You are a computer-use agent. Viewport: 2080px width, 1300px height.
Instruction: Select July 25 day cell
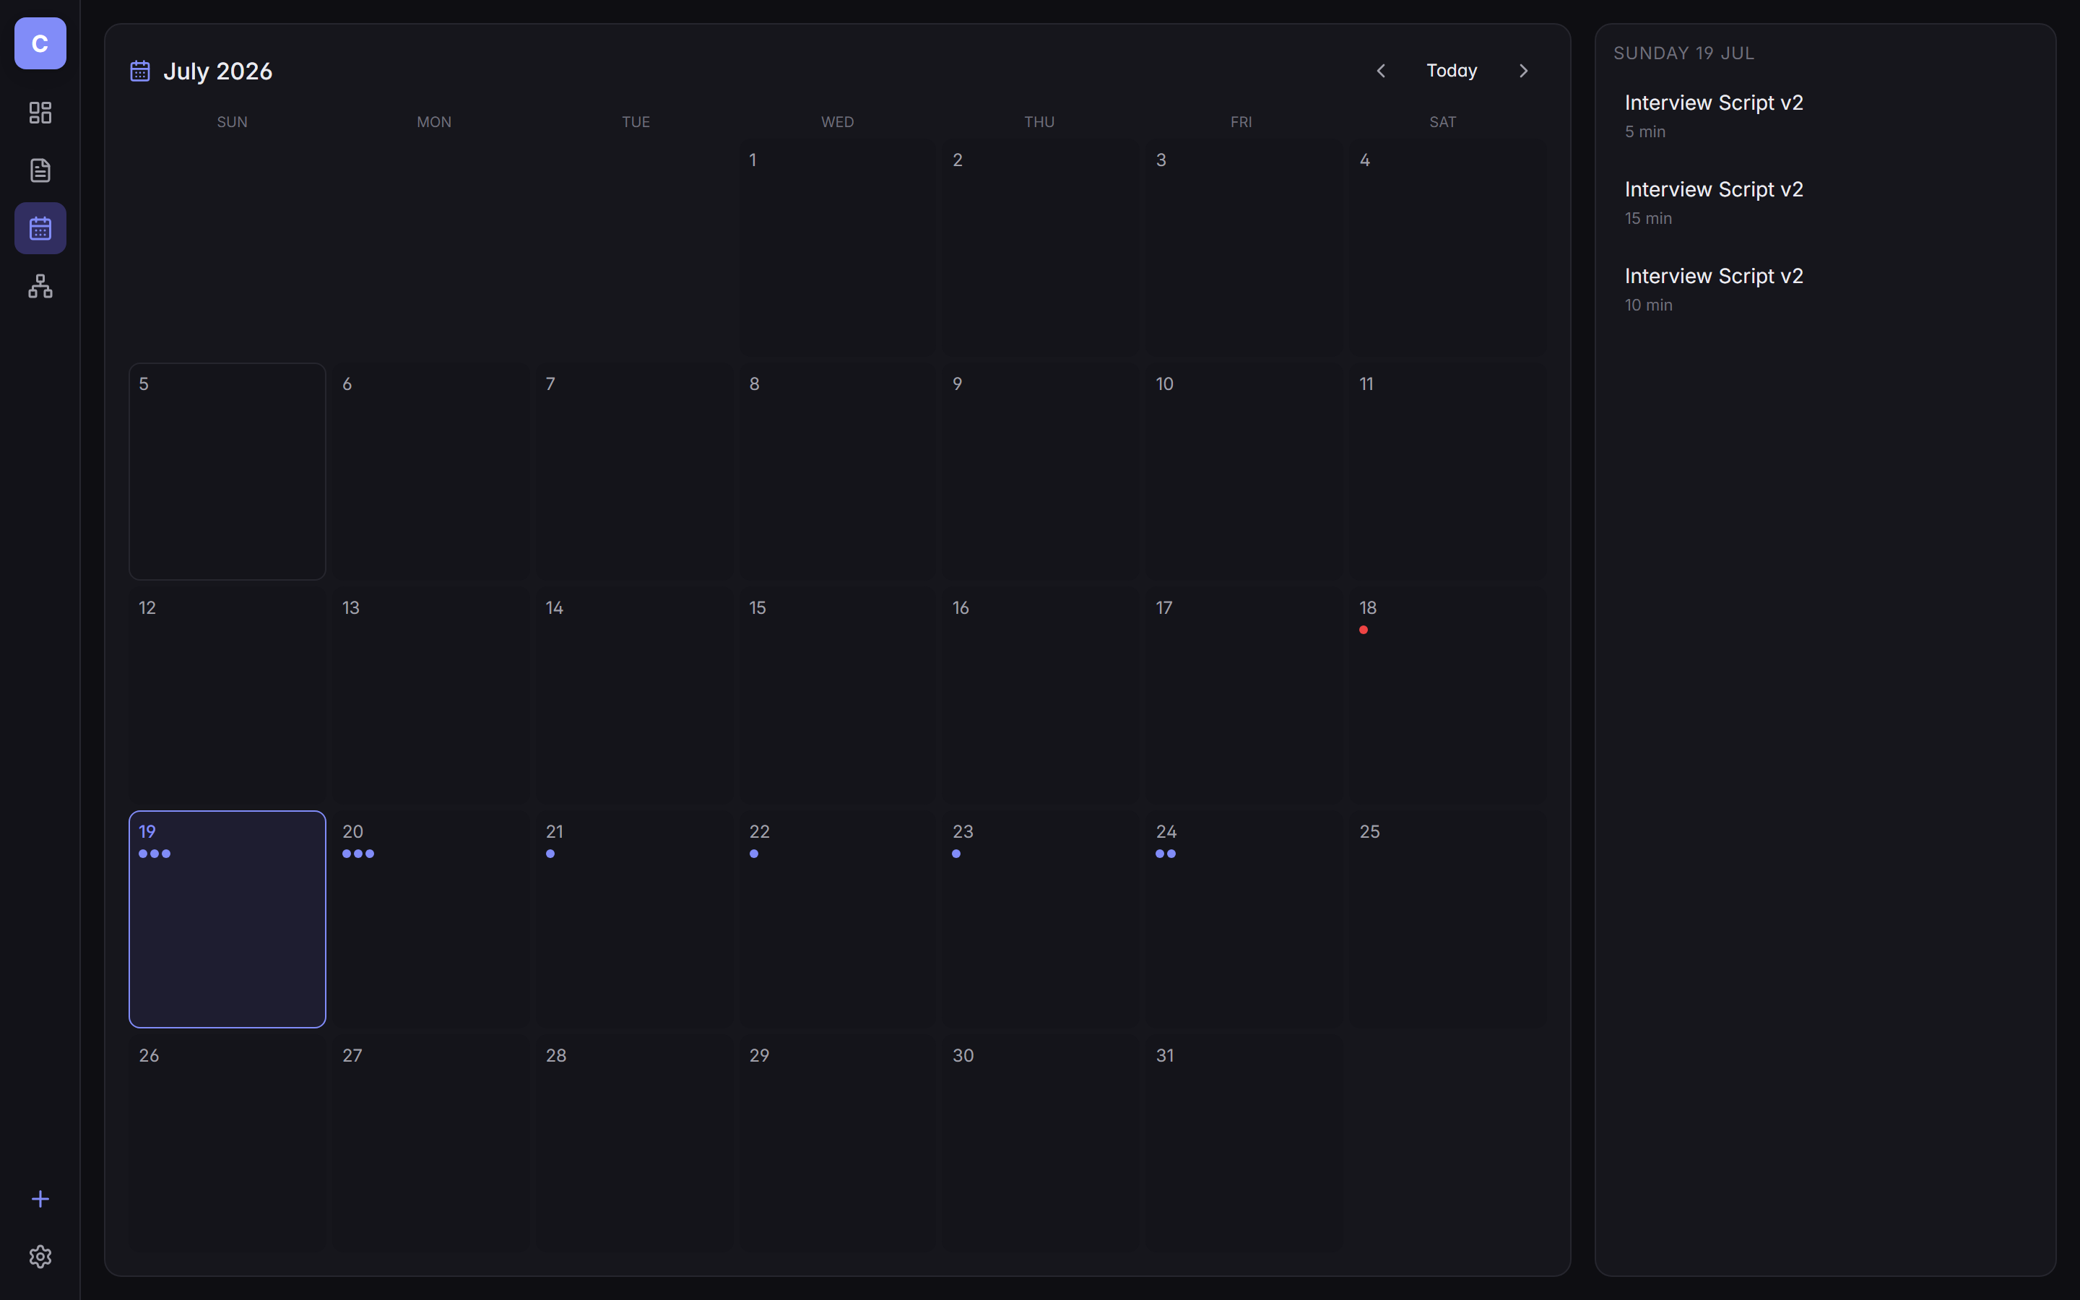[x=1447, y=919]
